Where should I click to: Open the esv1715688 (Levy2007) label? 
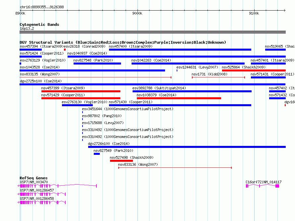click(x=103, y=123)
